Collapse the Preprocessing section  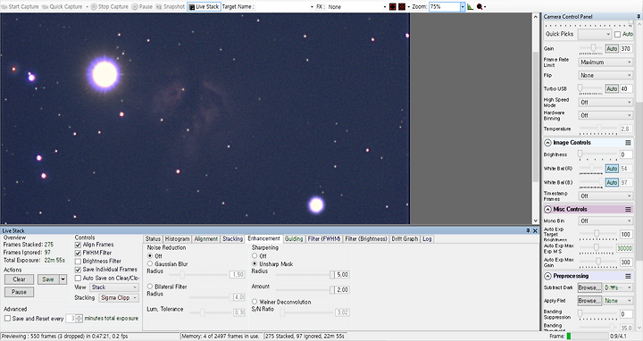tap(547, 276)
